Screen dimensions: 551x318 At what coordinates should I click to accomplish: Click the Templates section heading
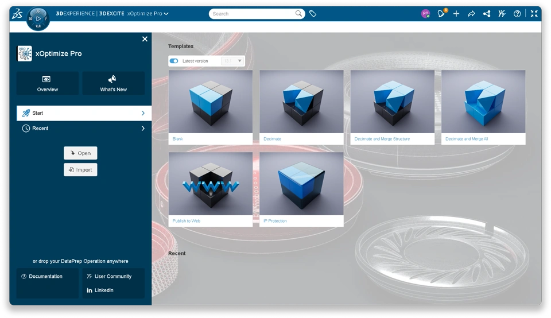pyautogui.click(x=181, y=46)
